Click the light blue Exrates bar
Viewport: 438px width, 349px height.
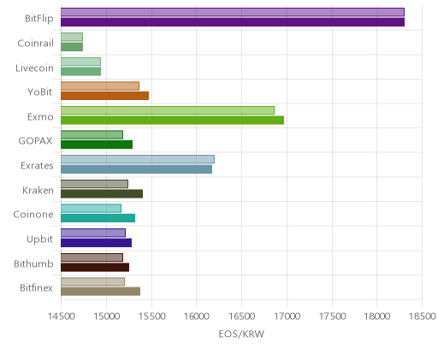click(x=138, y=159)
